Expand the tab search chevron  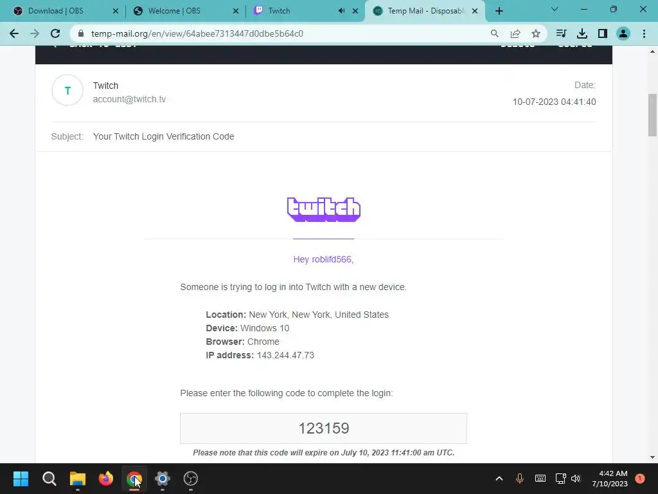tap(555, 9)
